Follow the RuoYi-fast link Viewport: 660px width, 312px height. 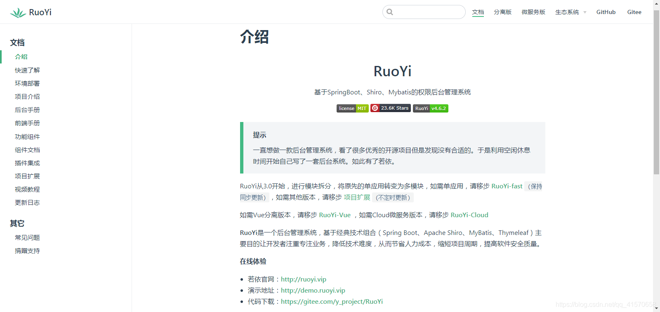click(x=507, y=186)
